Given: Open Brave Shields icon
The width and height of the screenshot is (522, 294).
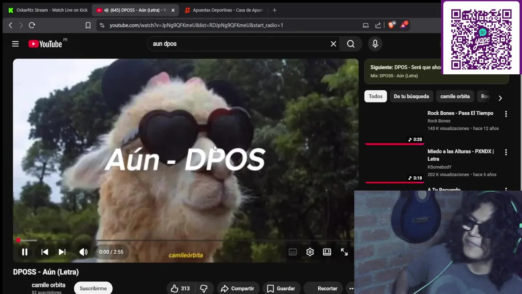Looking at the screenshot, I should point(391,25).
